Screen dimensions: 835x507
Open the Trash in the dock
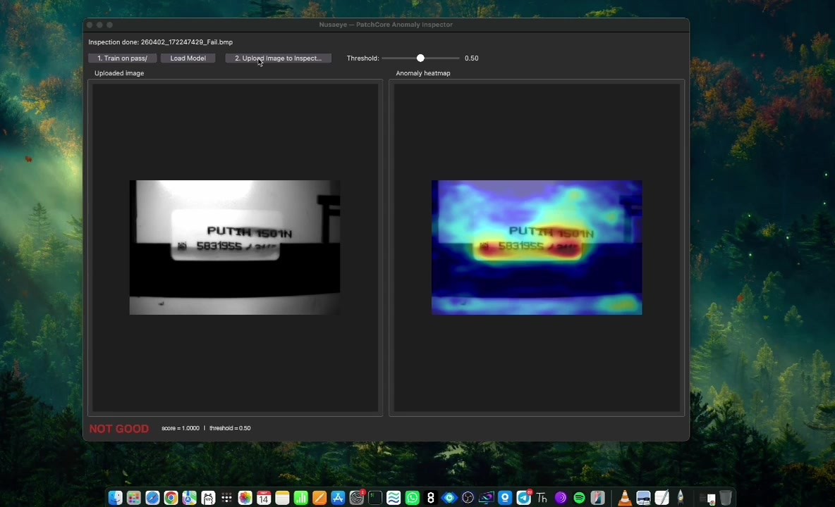click(725, 498)
